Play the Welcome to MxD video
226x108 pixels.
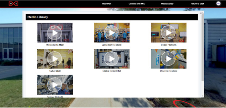click(x=55, y=33)
